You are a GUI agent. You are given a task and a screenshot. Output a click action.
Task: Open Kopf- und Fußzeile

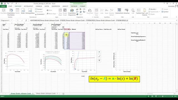[145, 12]
